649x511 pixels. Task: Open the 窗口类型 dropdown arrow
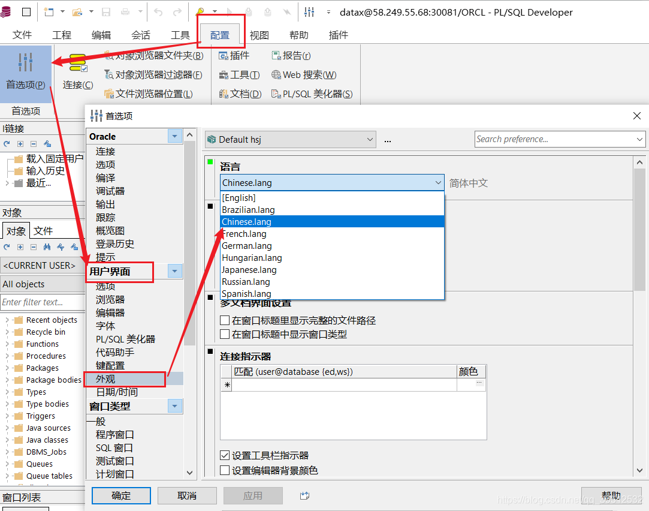coord(174,406)
